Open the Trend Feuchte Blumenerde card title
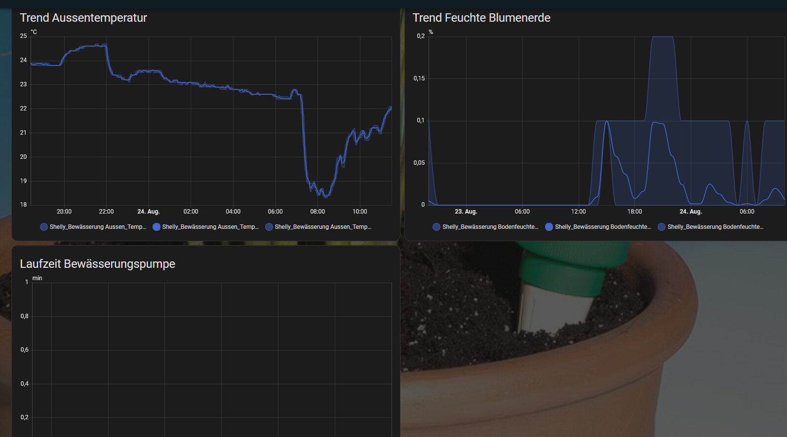Image resolution: width=787 pixels, height=437 pixels. point(481,18)
